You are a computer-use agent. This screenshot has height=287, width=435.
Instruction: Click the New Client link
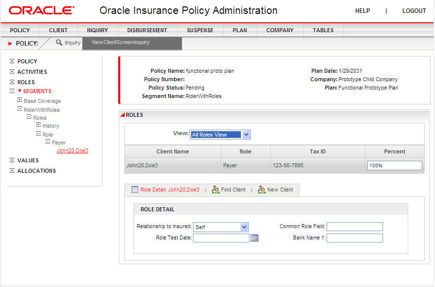pos(280,190)
